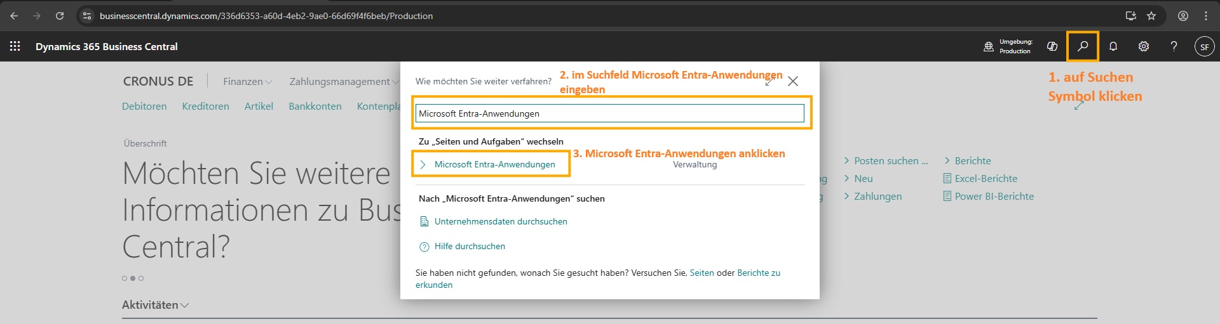This screenshot has height=324, width=1220.
Task: Expand the search dialog with the arrows icon
Action: [x=770, y=81]
